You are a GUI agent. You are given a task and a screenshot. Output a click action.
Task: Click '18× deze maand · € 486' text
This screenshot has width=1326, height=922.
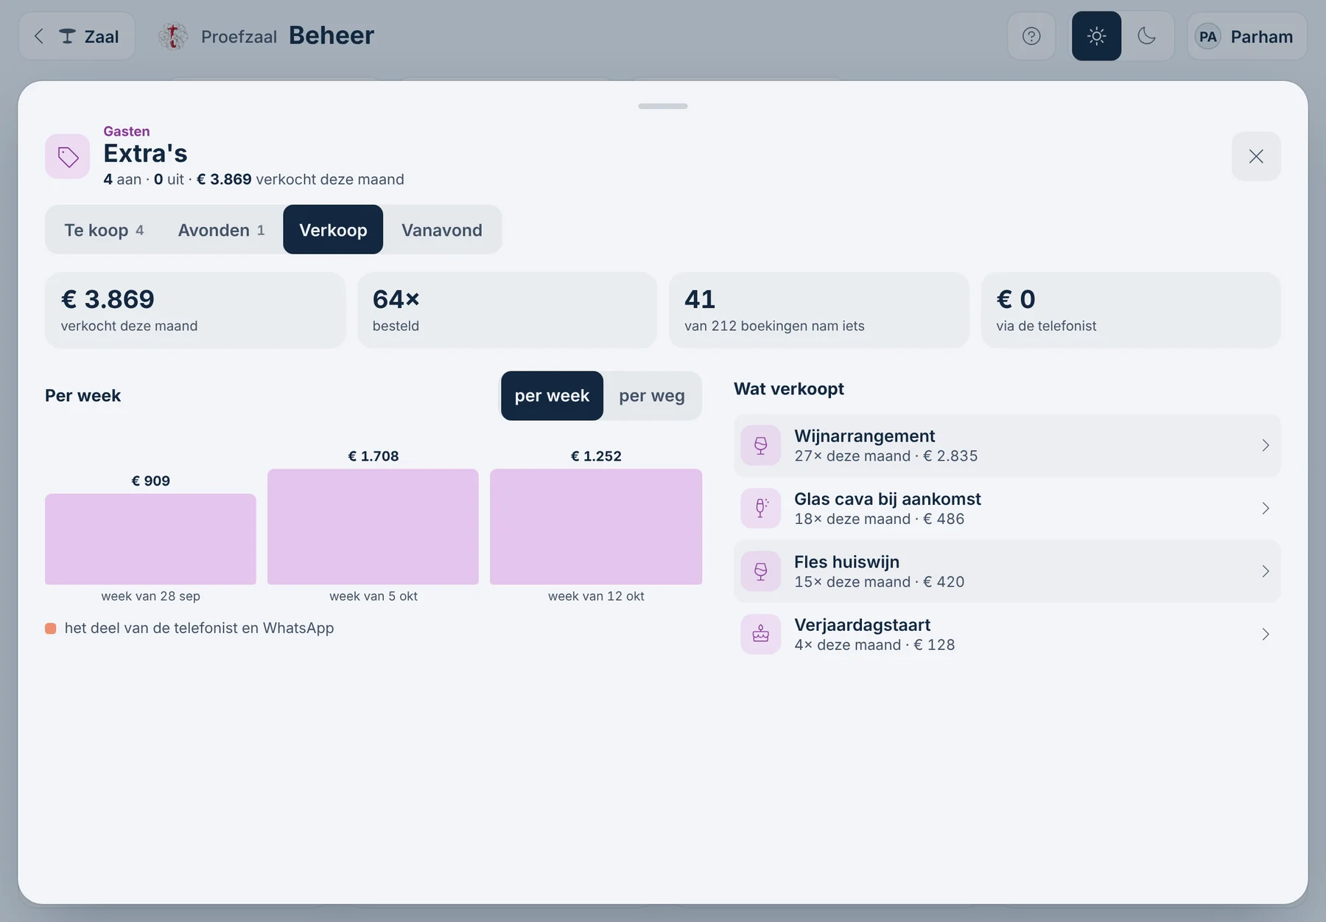[x=879, y=519]
